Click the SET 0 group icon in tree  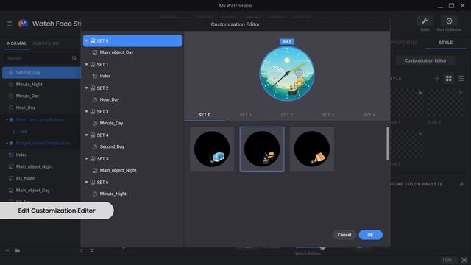coord(93,41)
